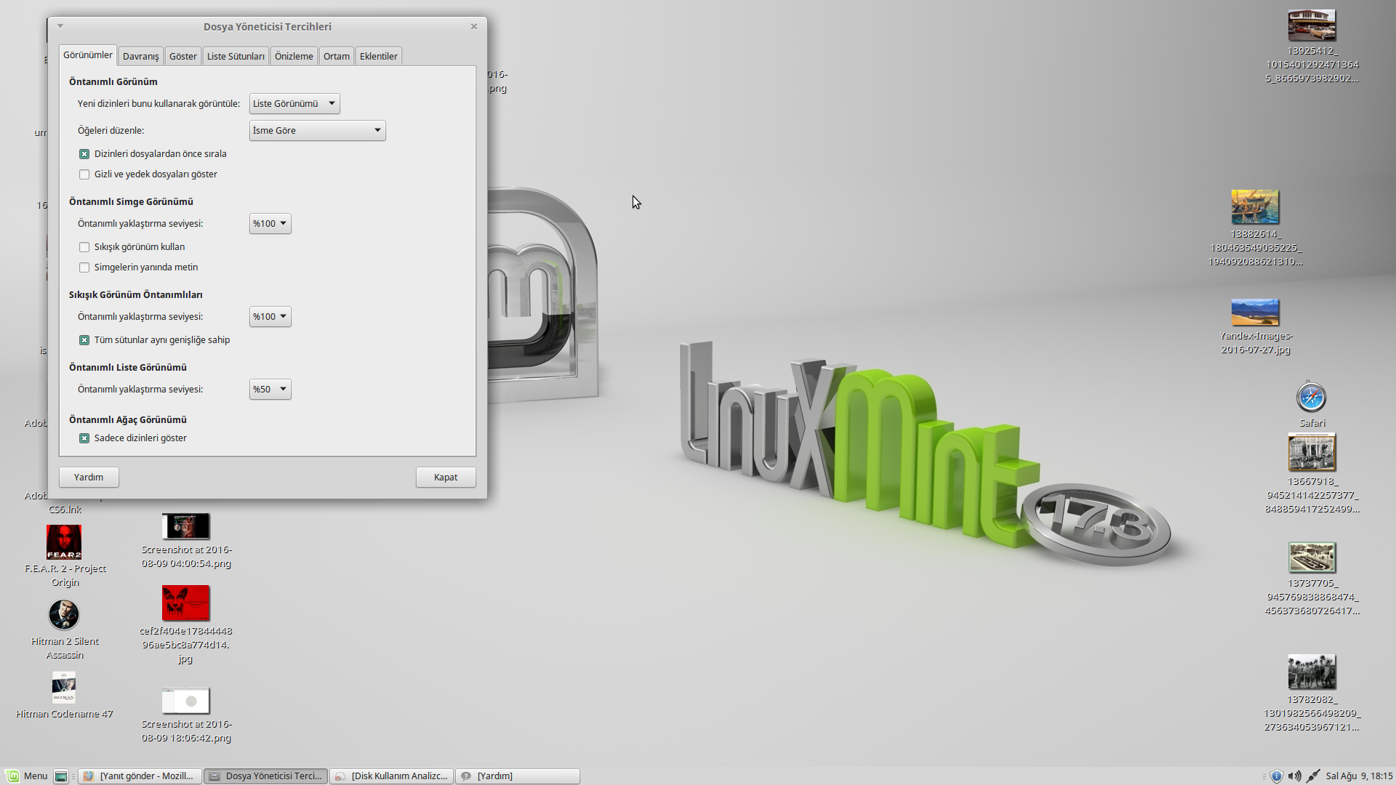Switch to the Göster tab
Image resolution: width=1396 pixels, height=785 pixels.
tap(183, 57)
